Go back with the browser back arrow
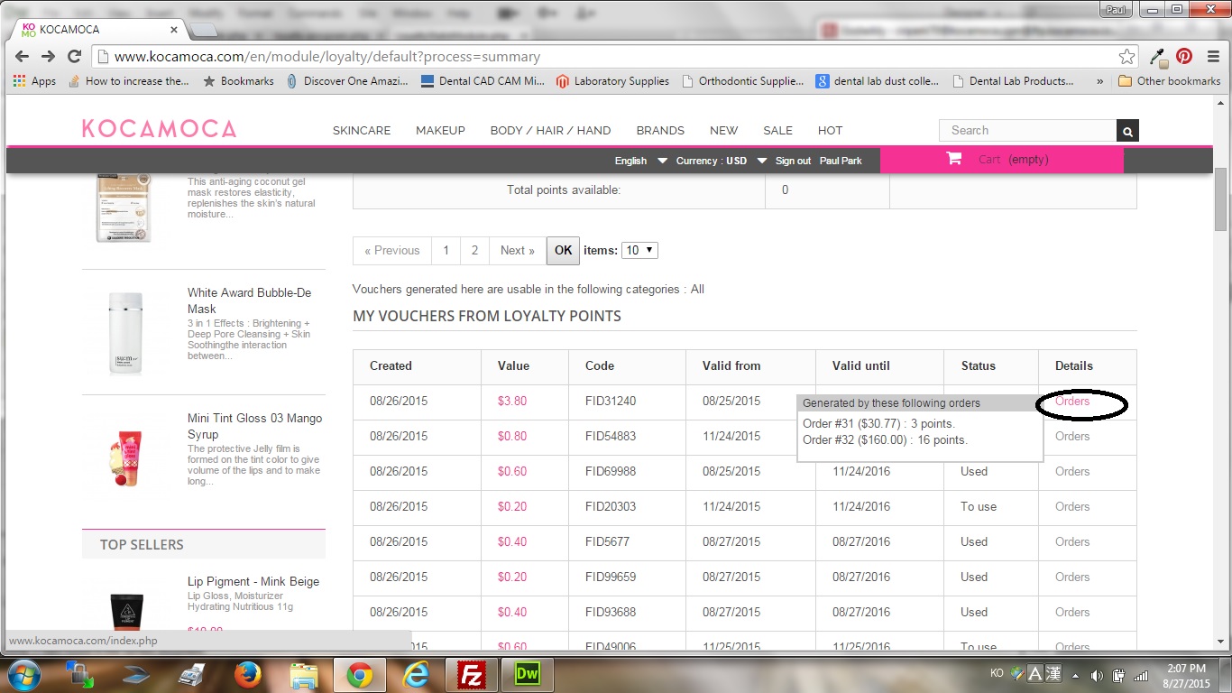This screenshot has width=1232, height=693. click(23, 56)
